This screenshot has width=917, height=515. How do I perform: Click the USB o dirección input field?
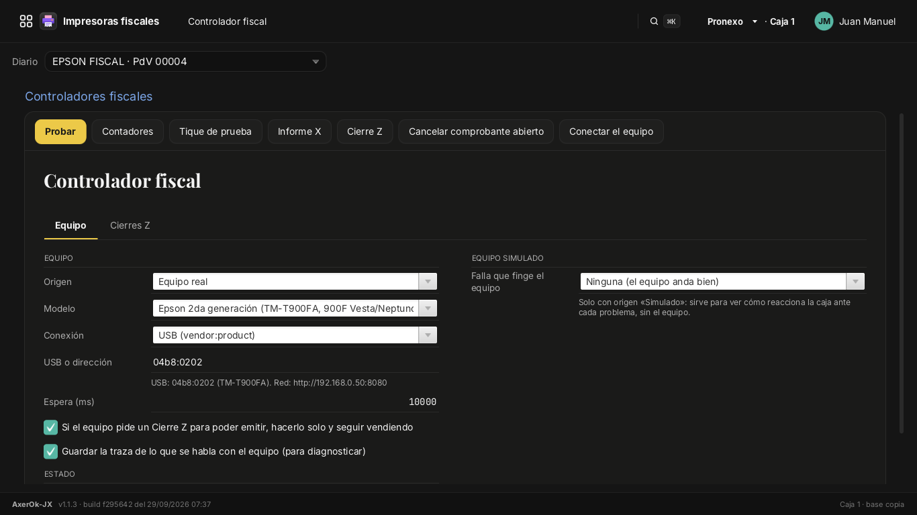click(295, 362)
